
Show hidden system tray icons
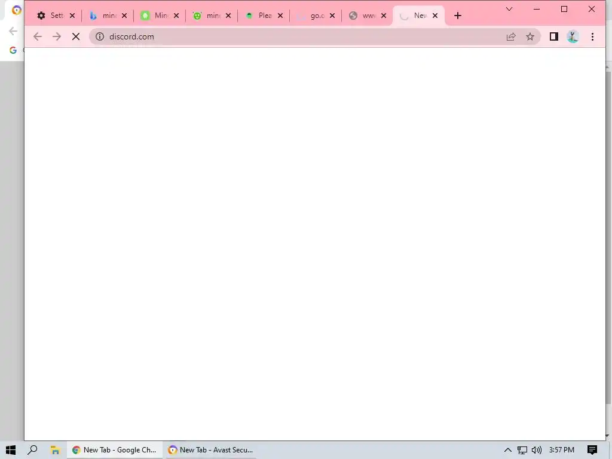coord(508,450)
